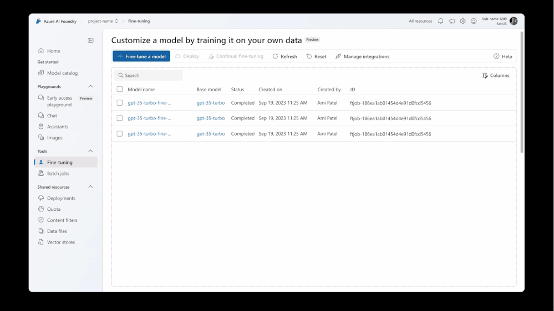Focus the Search input field
Image resolution: width=554 pixels, height=311 pixels.
[149, 75]
